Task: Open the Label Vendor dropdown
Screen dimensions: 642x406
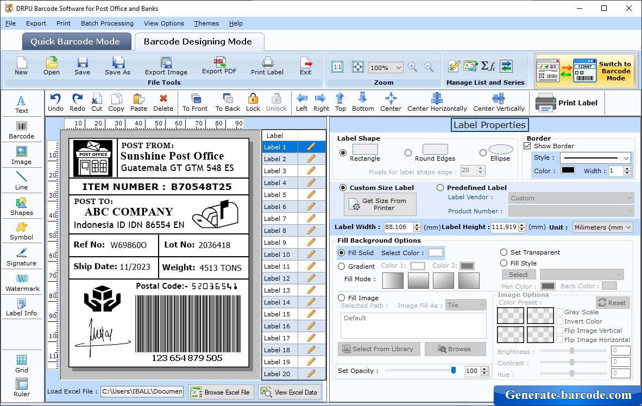Action: tap(571, 198)
